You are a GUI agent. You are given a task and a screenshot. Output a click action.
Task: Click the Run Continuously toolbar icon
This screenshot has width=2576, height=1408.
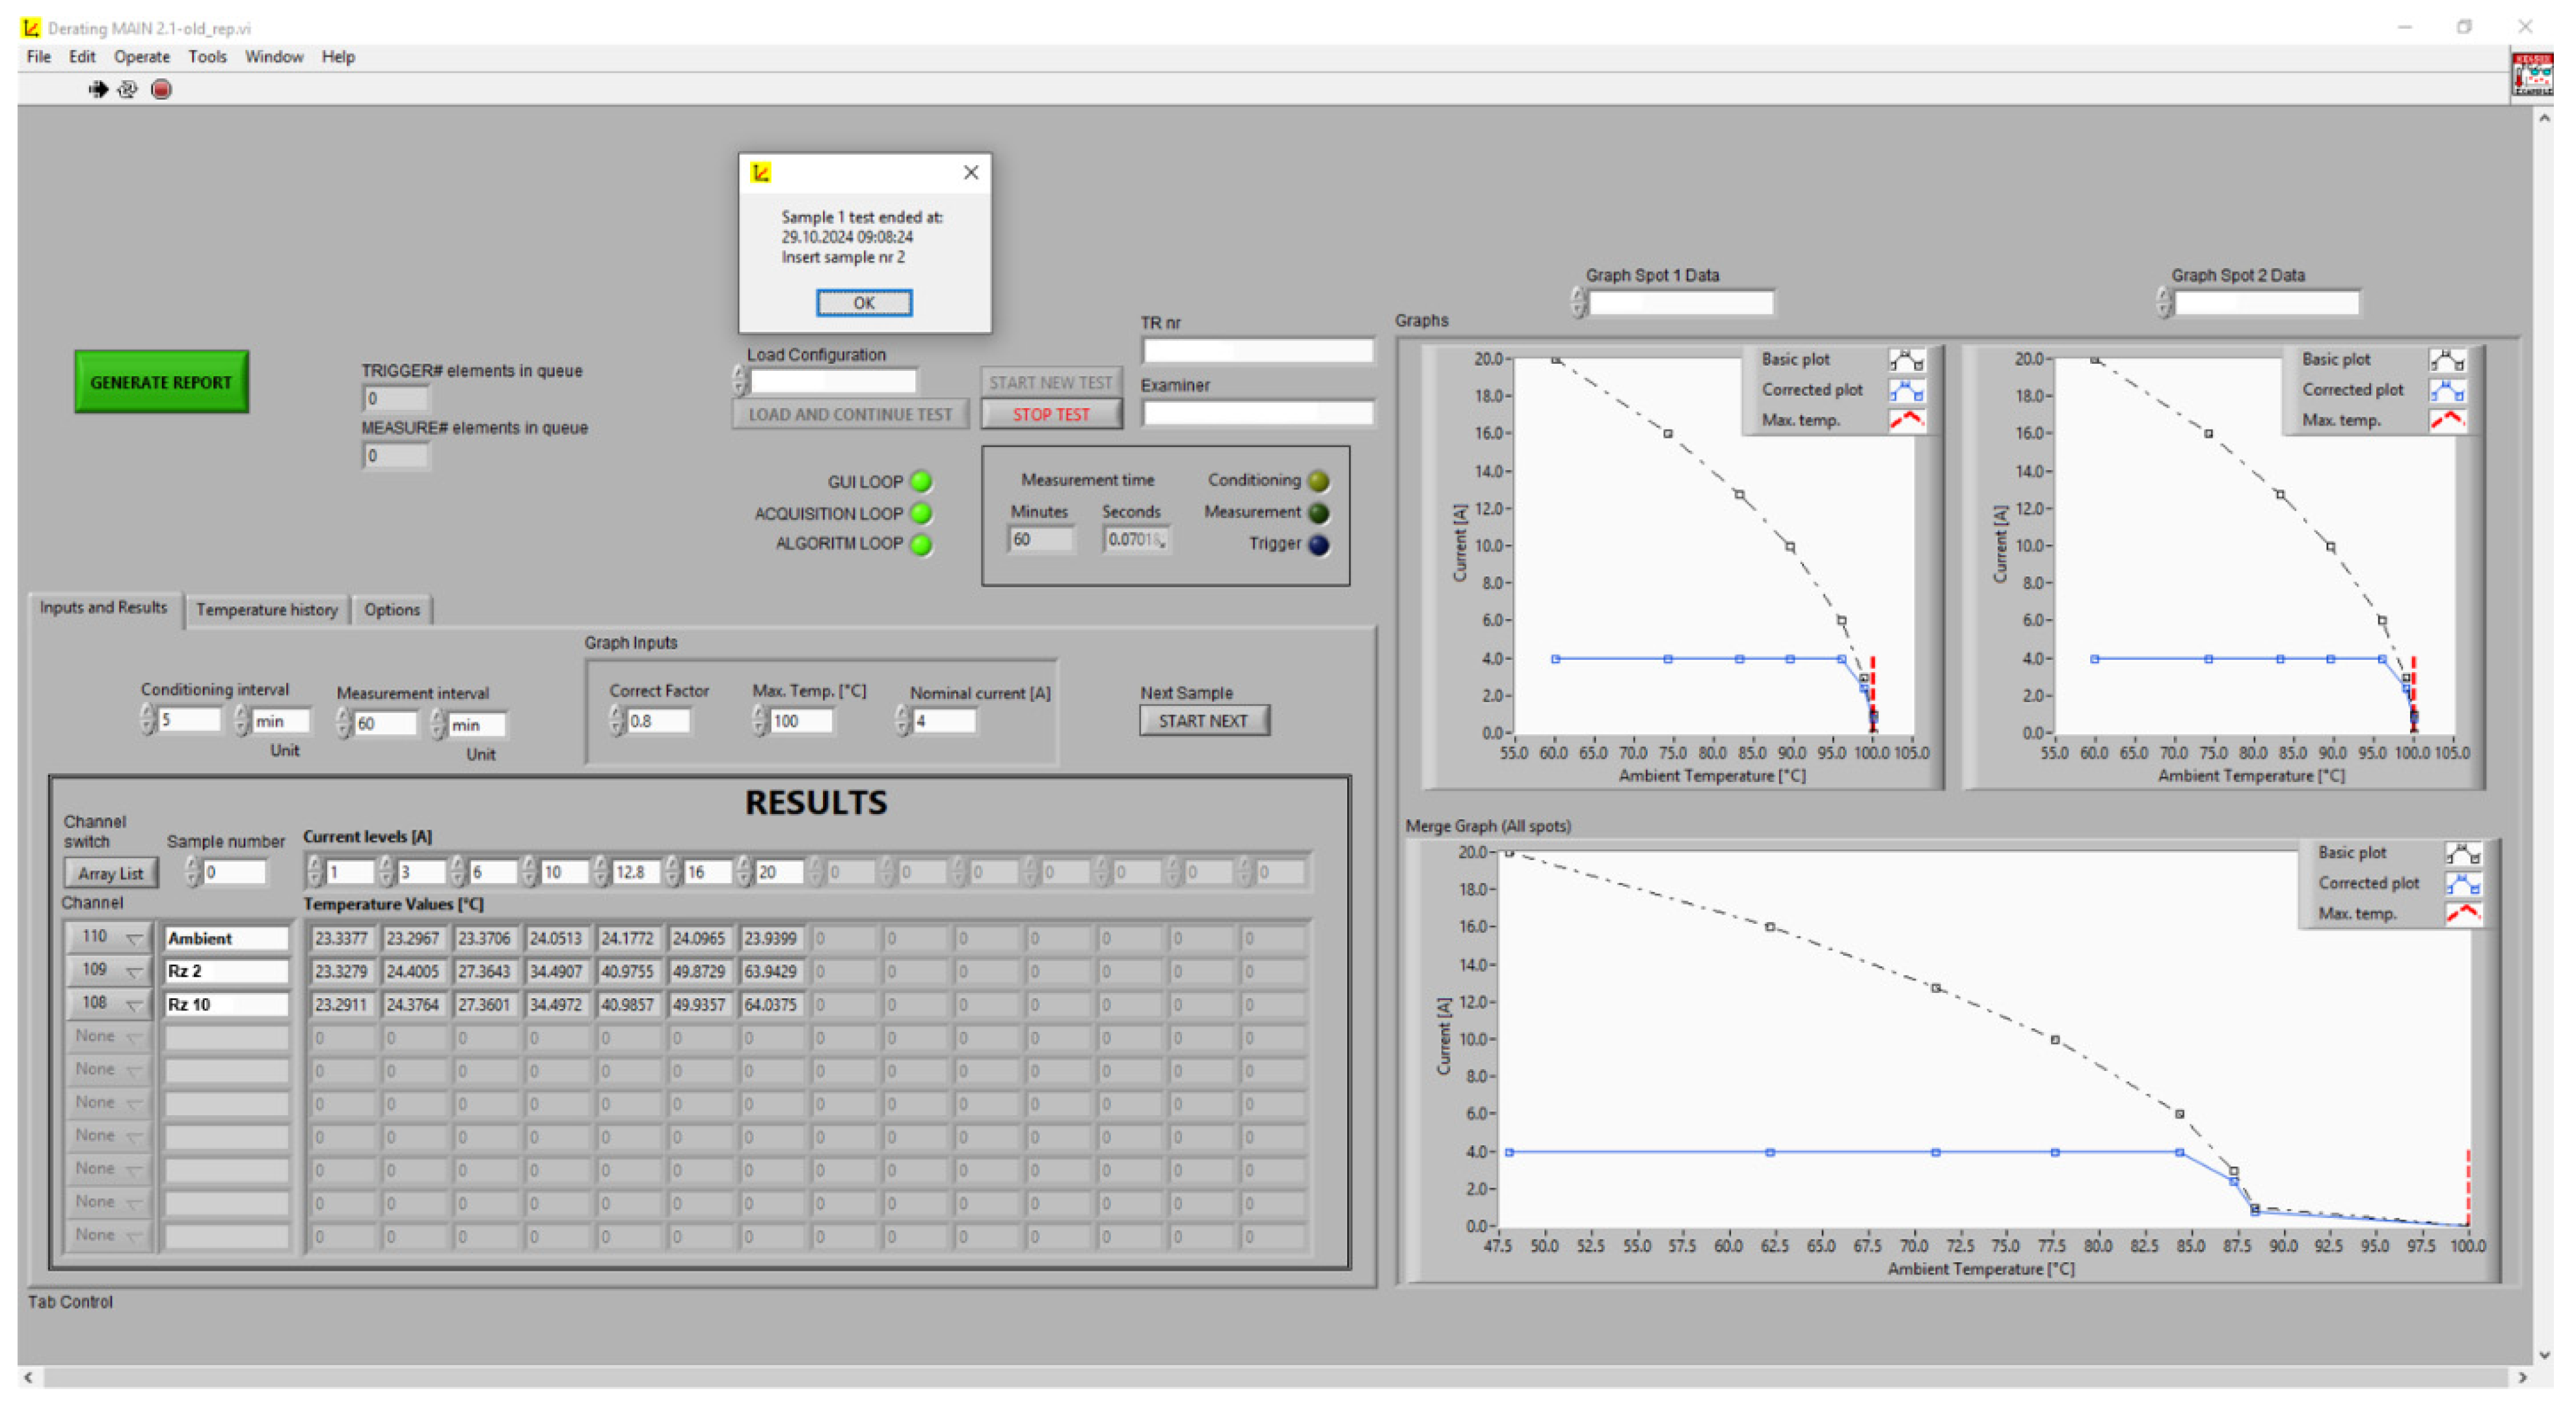(128, 90)
